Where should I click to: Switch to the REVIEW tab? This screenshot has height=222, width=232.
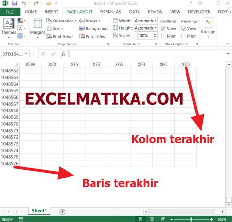[x=155, y=12]
